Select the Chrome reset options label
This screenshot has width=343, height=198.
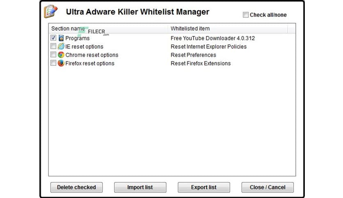click(92, 55)
